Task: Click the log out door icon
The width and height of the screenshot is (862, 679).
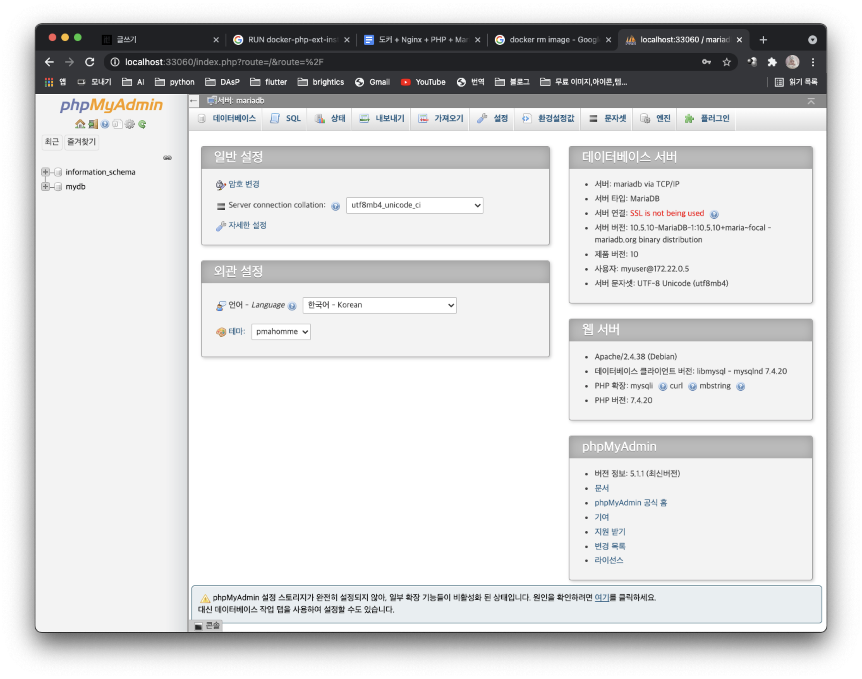Action: [x=93, y=124]
